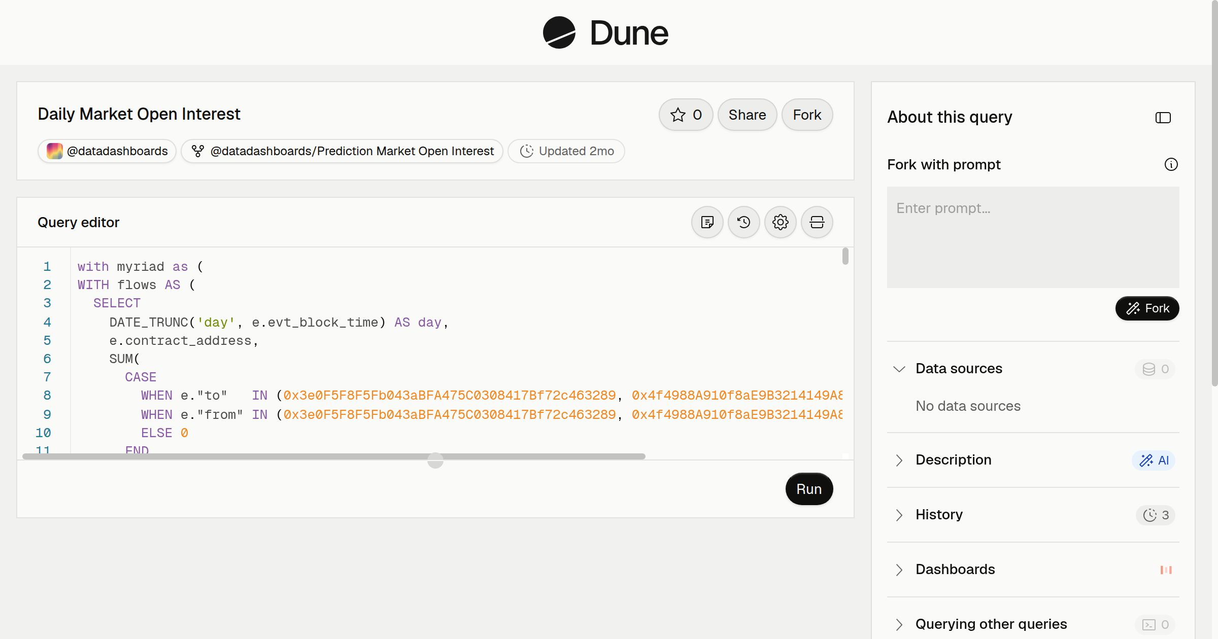Run the query

point(809,489)
